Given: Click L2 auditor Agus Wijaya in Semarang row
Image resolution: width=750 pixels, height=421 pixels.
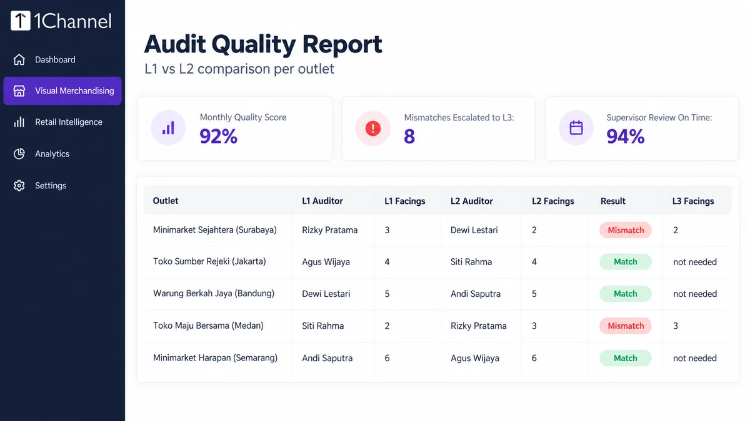Looking at the screenshot, I should point(475,358).
